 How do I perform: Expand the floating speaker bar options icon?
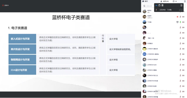pos(181,5)
